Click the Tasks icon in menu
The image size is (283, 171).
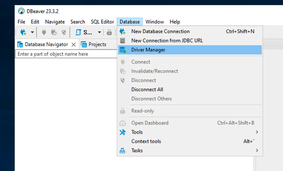point(123,151)
